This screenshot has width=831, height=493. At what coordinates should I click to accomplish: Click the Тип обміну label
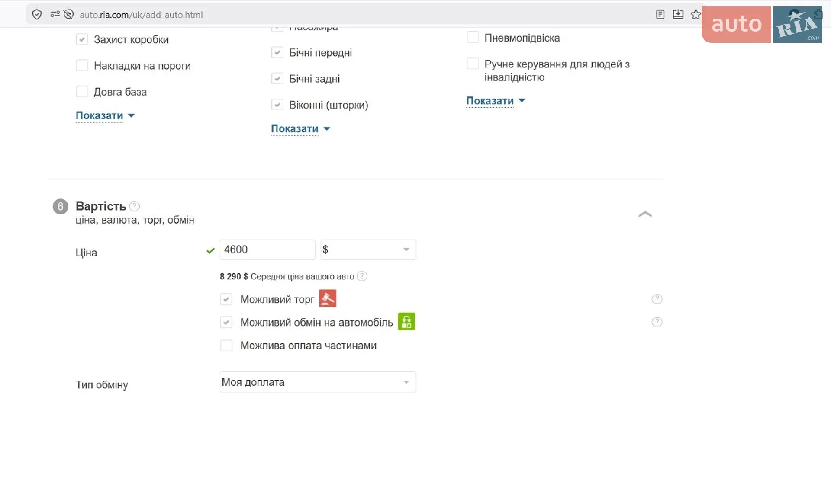point(102,384)
